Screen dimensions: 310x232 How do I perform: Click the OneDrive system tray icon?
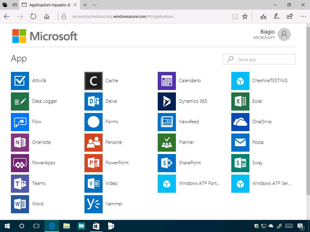tap(271, 226)
